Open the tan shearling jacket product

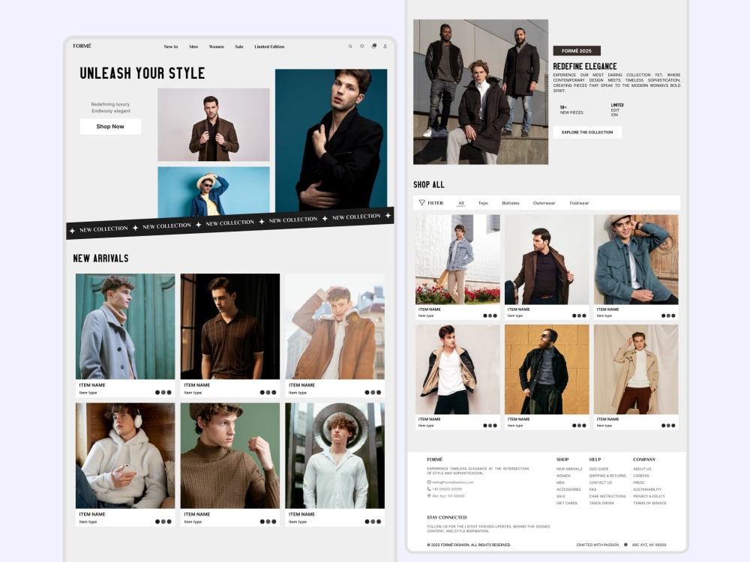tap(334, 327)
